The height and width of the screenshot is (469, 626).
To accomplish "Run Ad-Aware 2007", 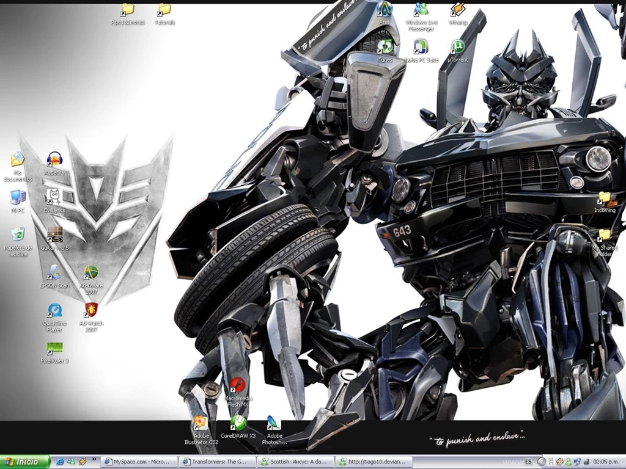I will [90, 274].
